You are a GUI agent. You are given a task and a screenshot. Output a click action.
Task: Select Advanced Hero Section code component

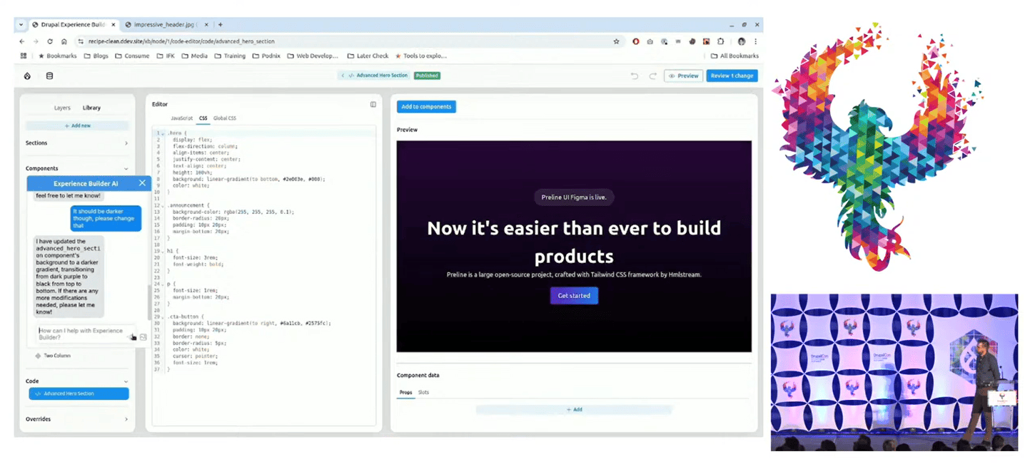pos(79,393)
